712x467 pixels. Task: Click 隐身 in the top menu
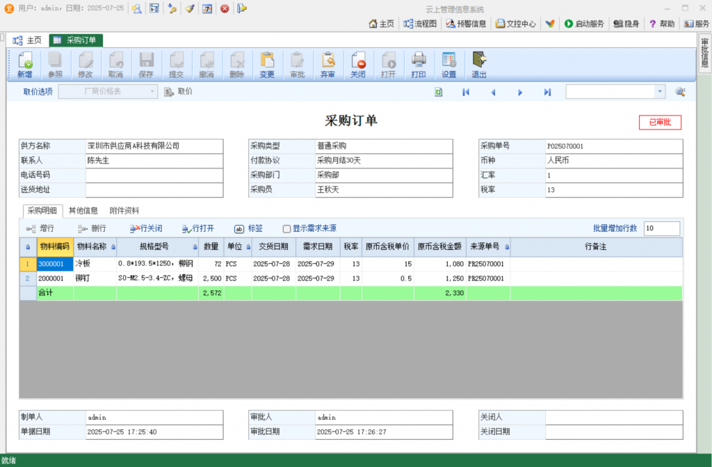(626, 24)
